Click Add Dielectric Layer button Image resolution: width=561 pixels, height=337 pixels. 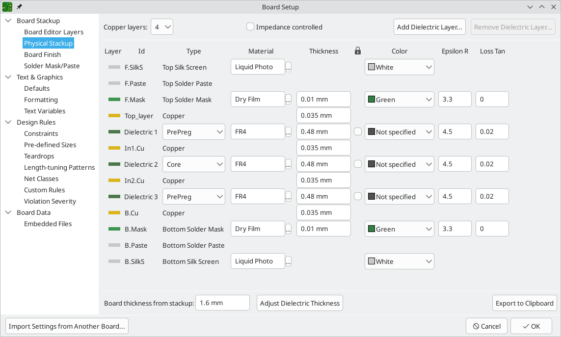point(429,27)
